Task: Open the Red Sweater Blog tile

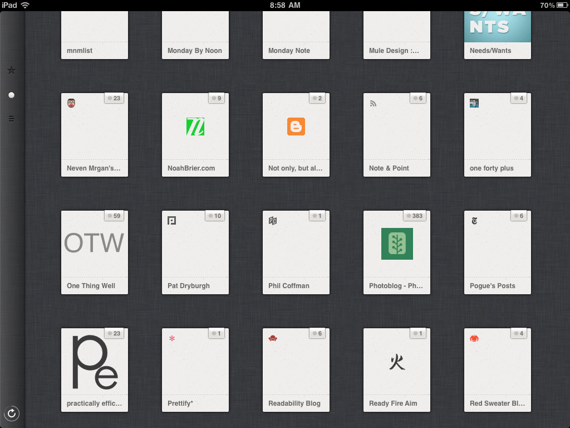Action: pyautogui.click(x=497, y=369)
